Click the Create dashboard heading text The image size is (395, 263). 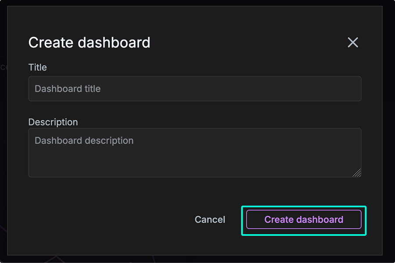point(89,42)
